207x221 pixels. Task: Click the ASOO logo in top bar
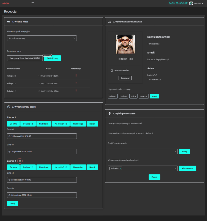6,3
